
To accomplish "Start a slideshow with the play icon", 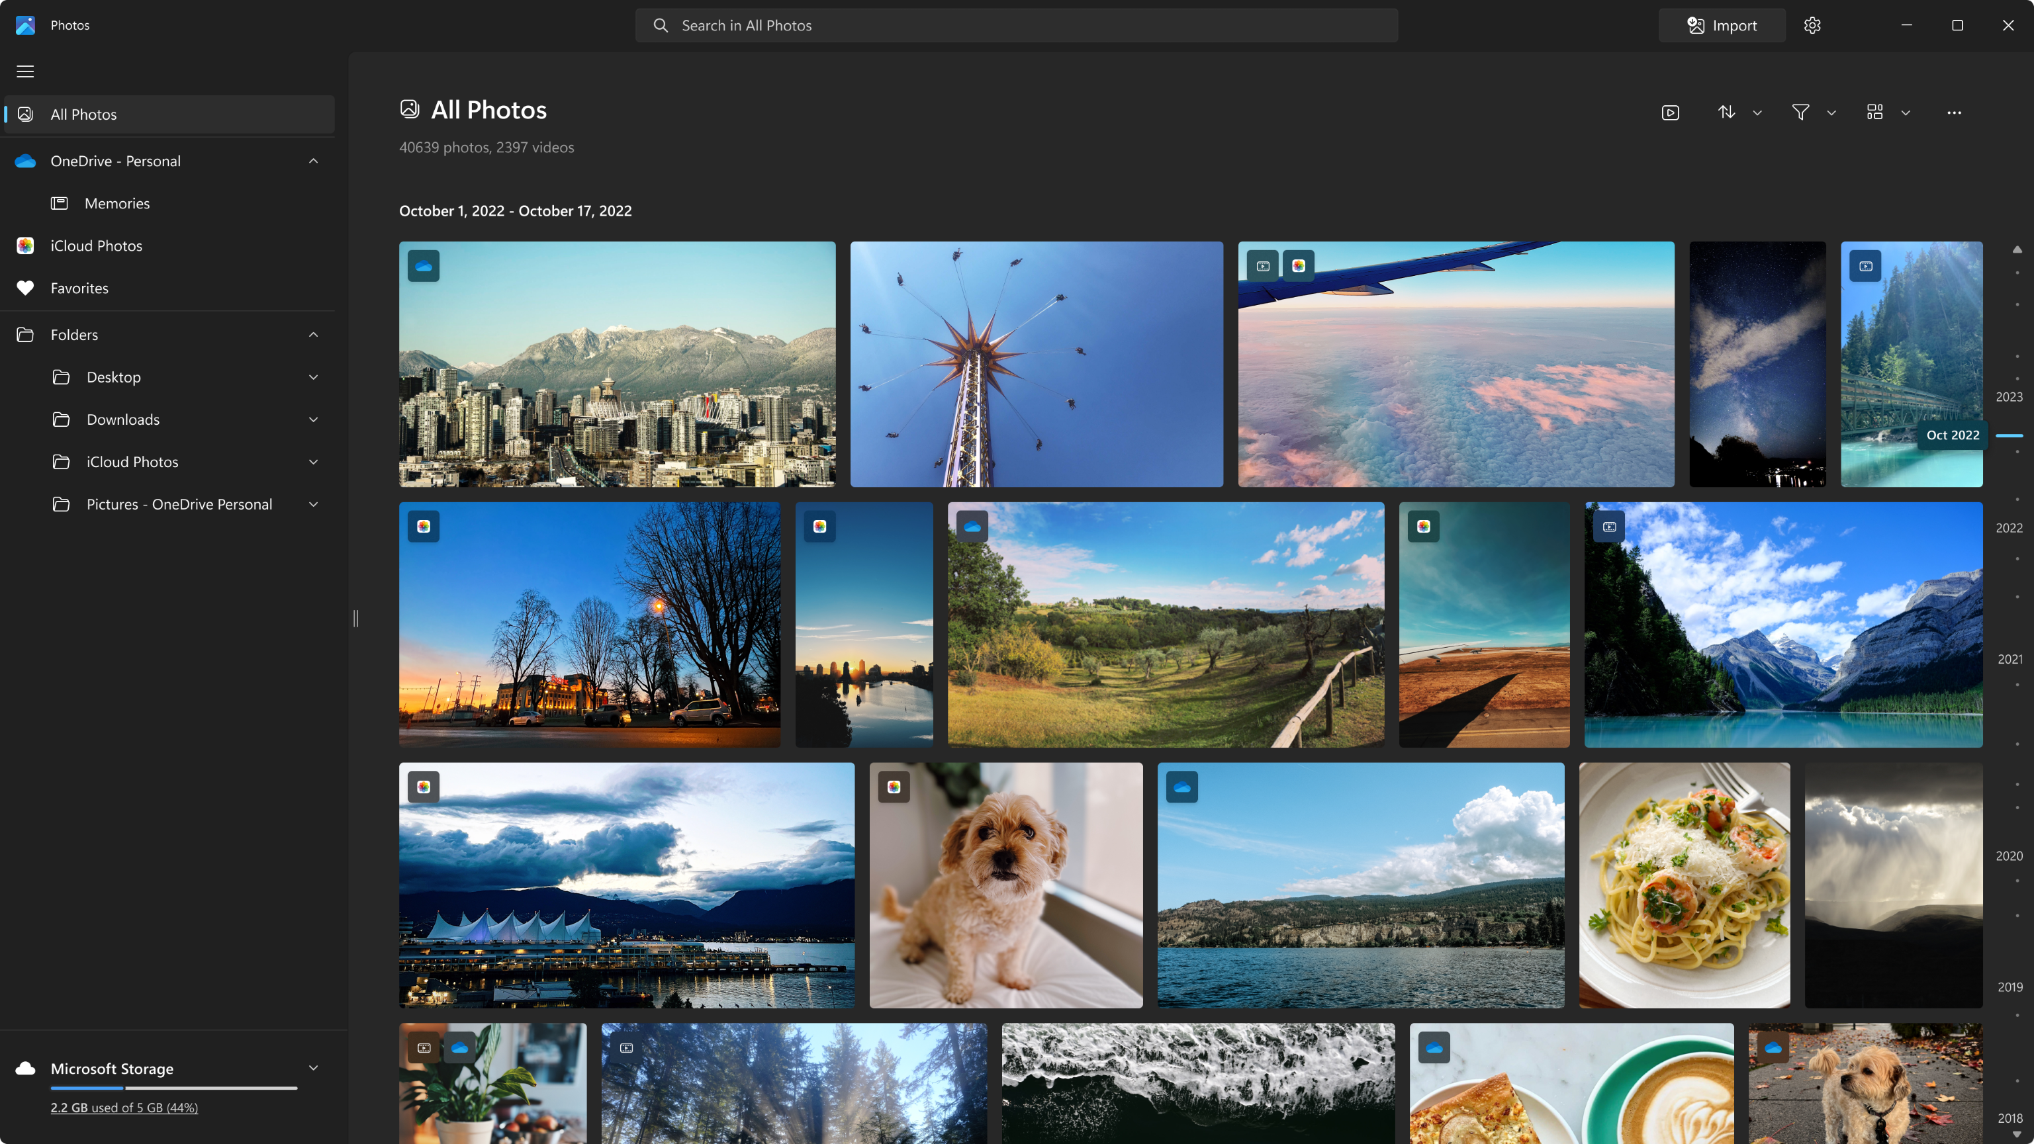I will pyautogui.click(x=1669, y=112).
